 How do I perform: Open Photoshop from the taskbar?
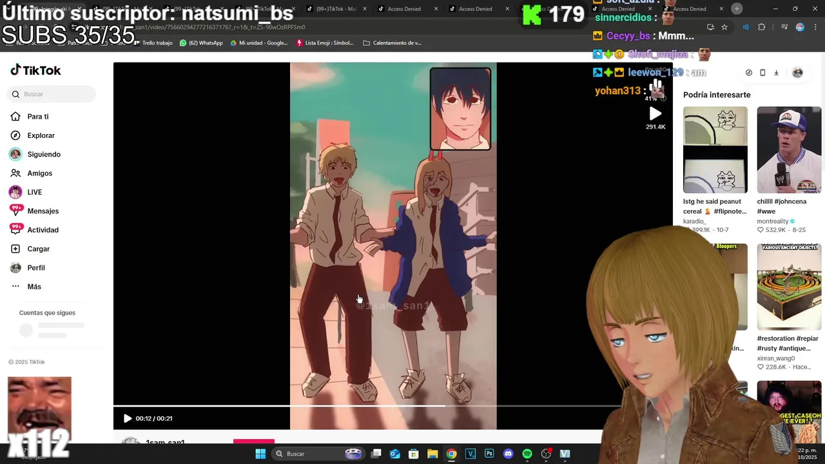(489, 454)
